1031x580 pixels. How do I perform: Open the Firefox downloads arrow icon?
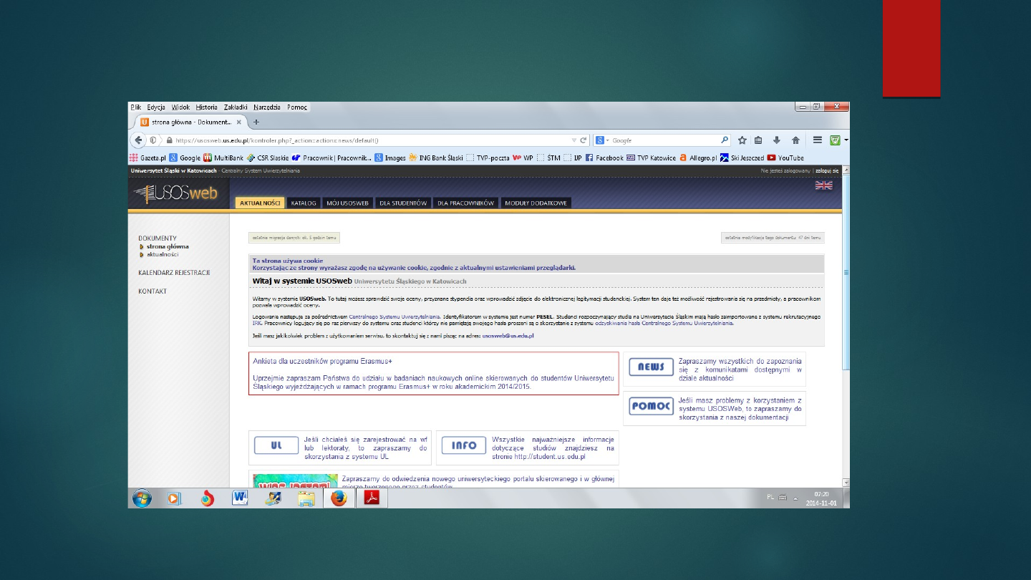coord(776,140)
